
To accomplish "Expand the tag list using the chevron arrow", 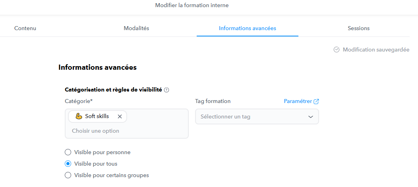I will [x=311, y=116].
